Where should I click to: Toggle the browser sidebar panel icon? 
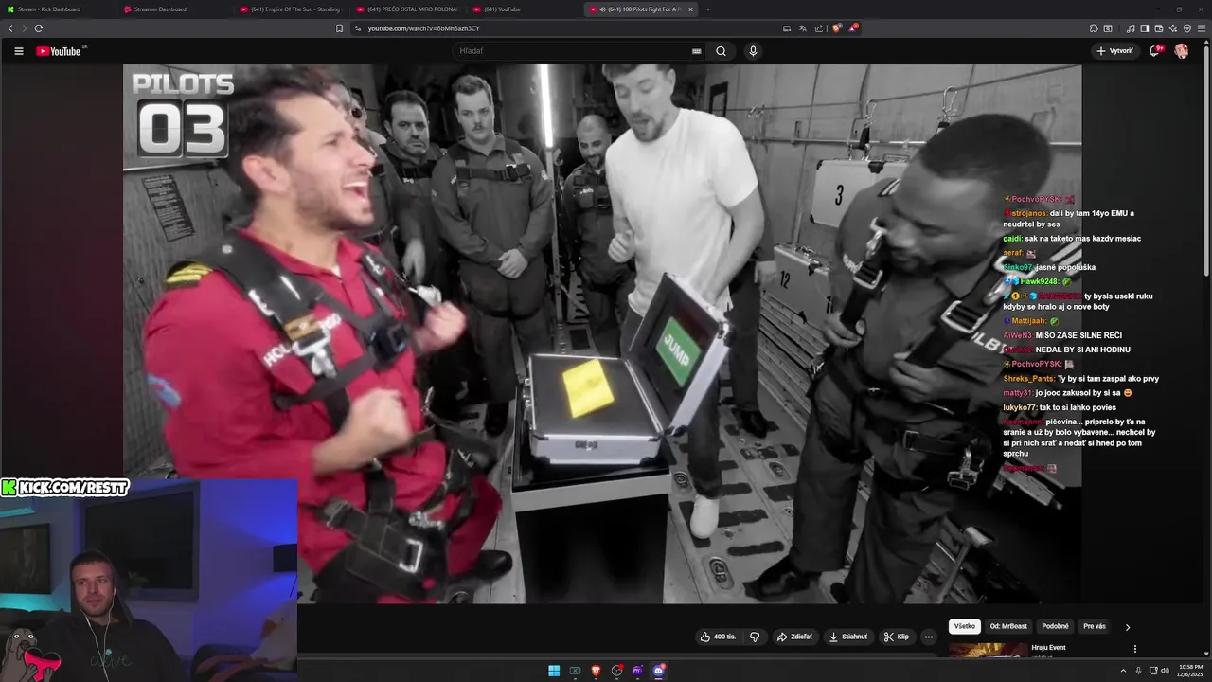1145,28
